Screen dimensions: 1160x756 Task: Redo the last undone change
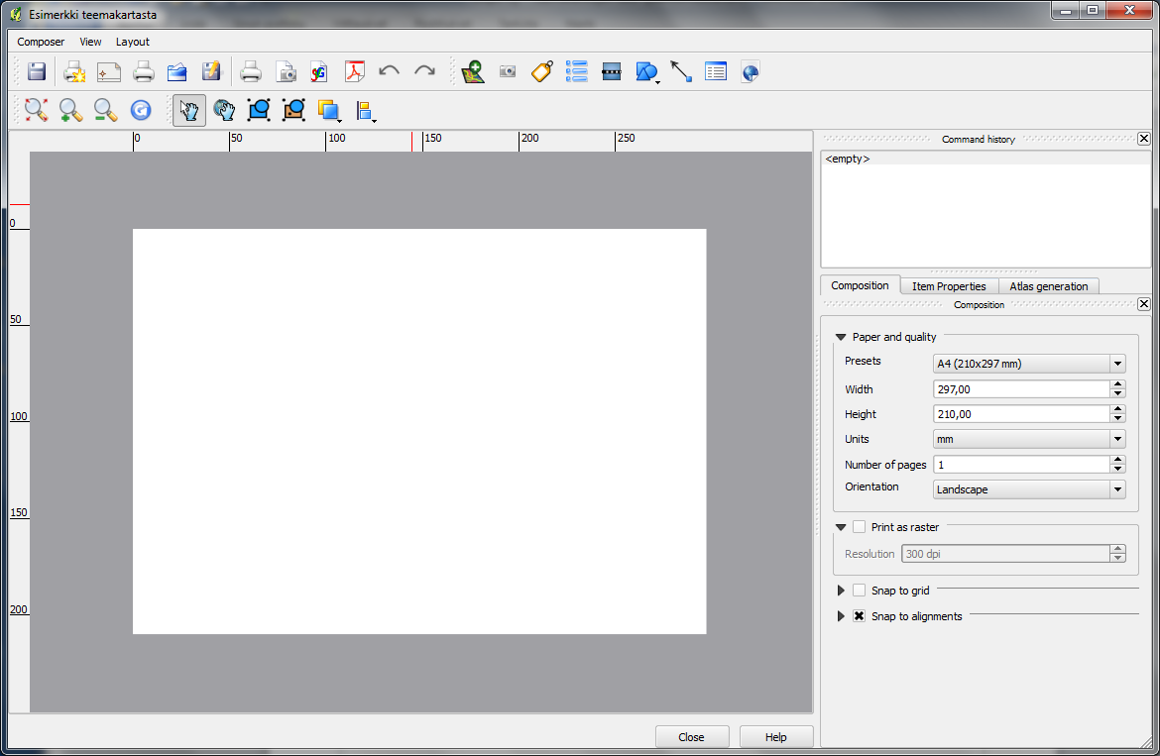pos(424,71)
